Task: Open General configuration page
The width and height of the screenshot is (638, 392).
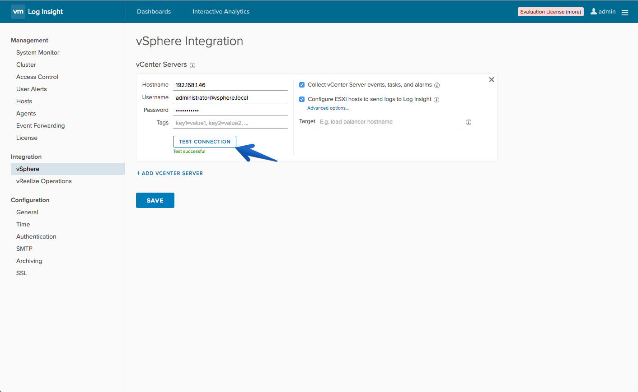Action: pyautogui.click(x=27, y=212)
